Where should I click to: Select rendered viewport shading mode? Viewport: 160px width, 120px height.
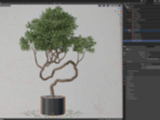(x=117, y=6)
